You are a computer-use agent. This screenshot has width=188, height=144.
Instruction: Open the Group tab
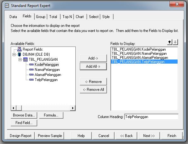click(41, 17)
